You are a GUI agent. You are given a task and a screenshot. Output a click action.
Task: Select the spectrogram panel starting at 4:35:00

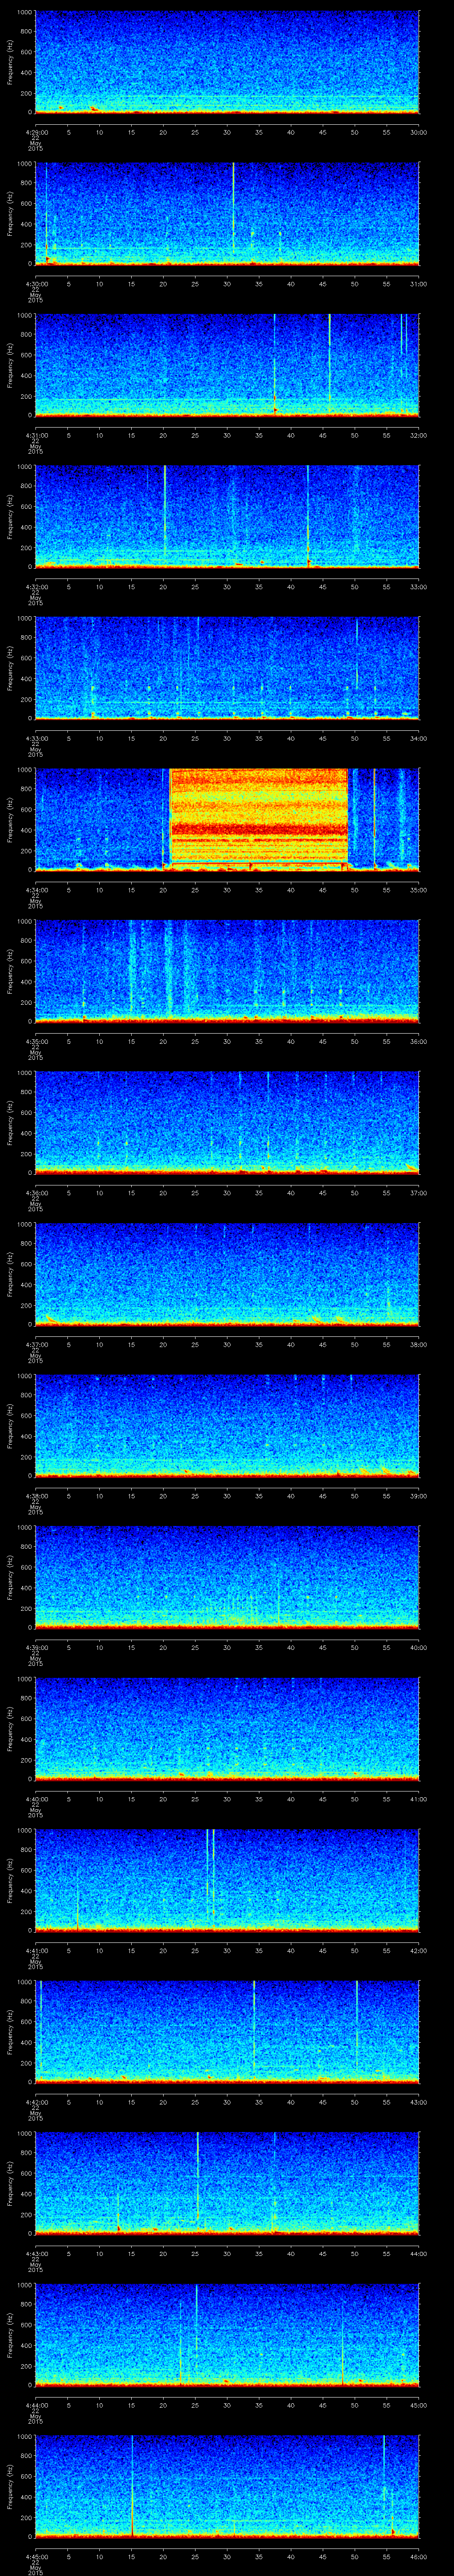(x=227, y=971)
